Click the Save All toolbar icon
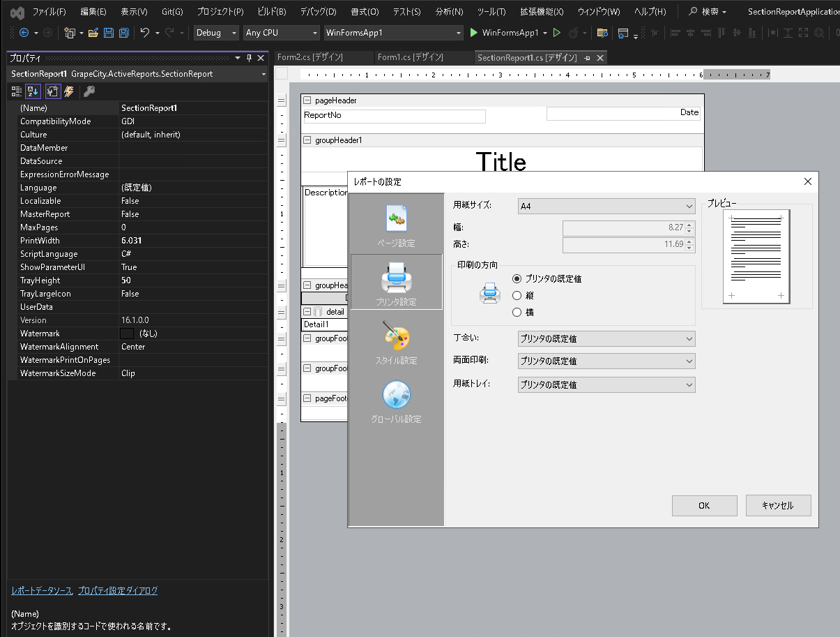The height and width of the screenshot is (637, 840). (123, 33)
